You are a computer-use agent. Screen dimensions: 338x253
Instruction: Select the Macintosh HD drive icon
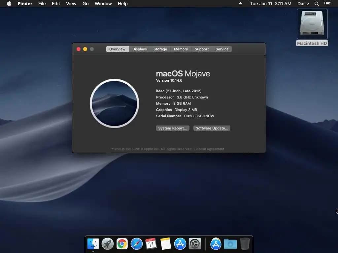[312, 24]
